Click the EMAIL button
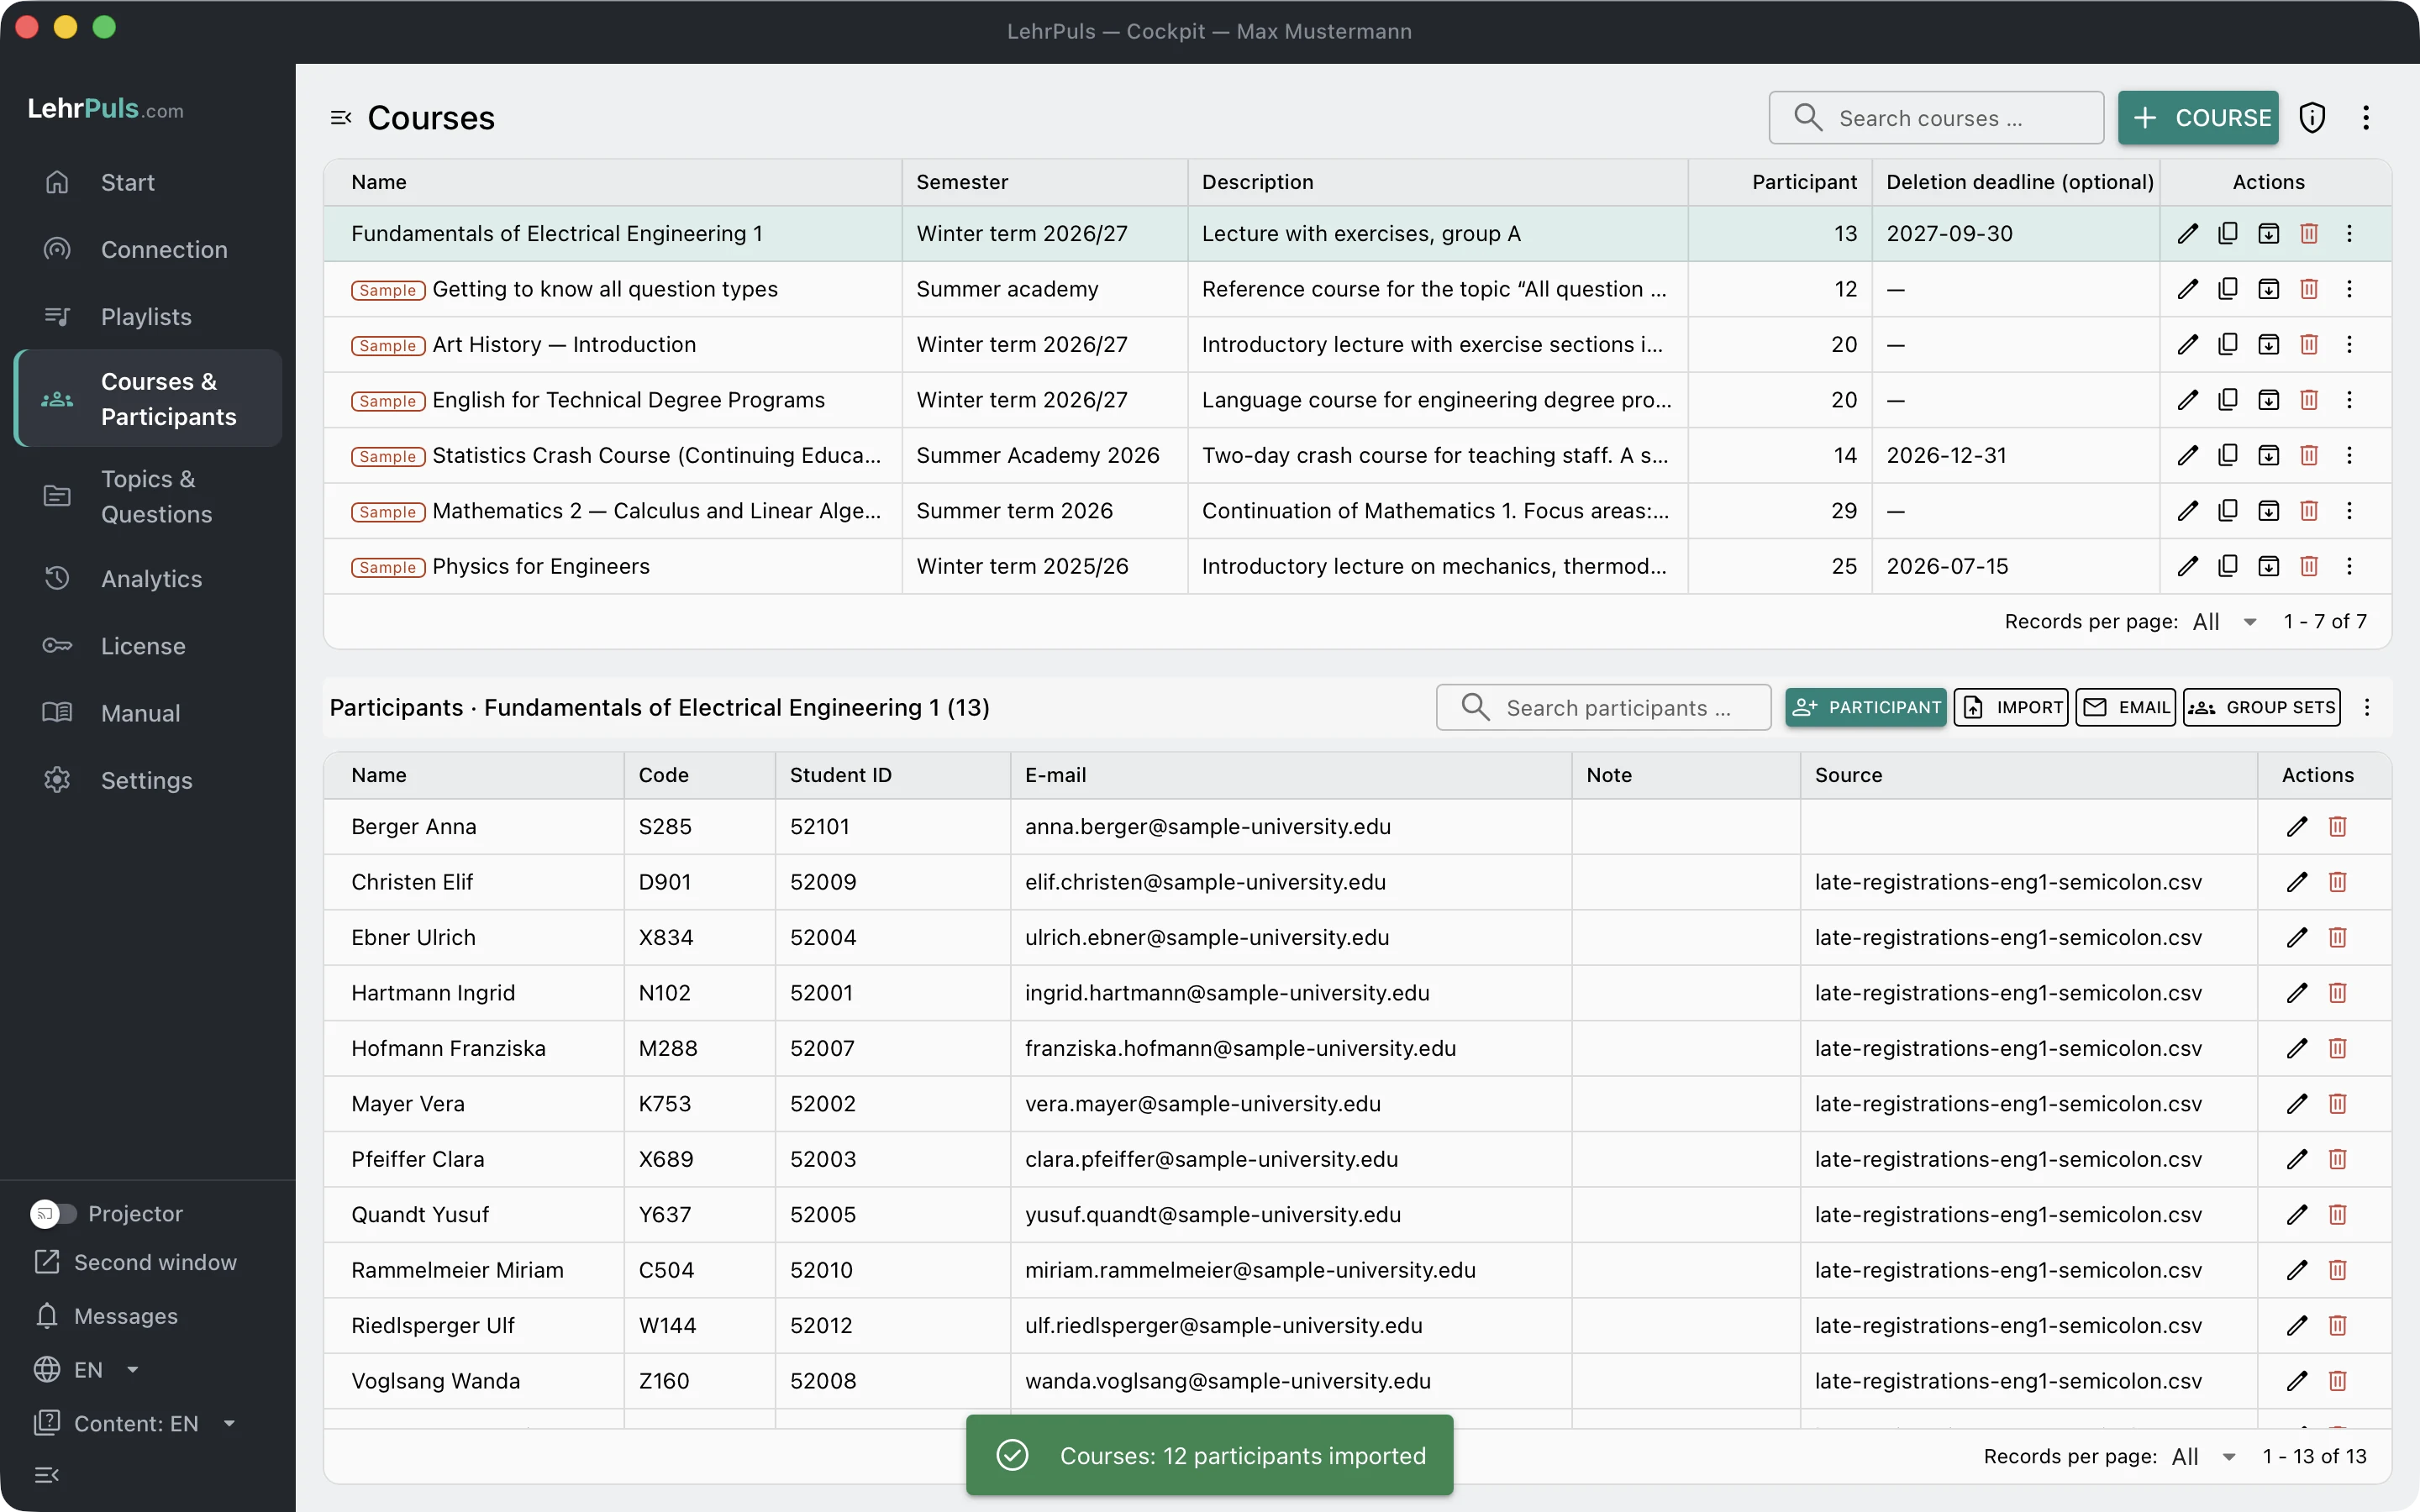 [2125, 707]
